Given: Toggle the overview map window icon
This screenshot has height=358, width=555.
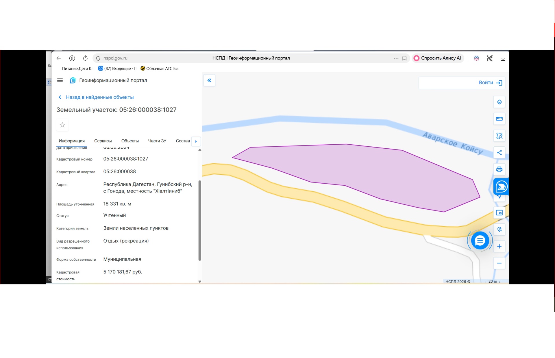Looking at the screenshot, I should pyautogui.click(x=499, y=213).
